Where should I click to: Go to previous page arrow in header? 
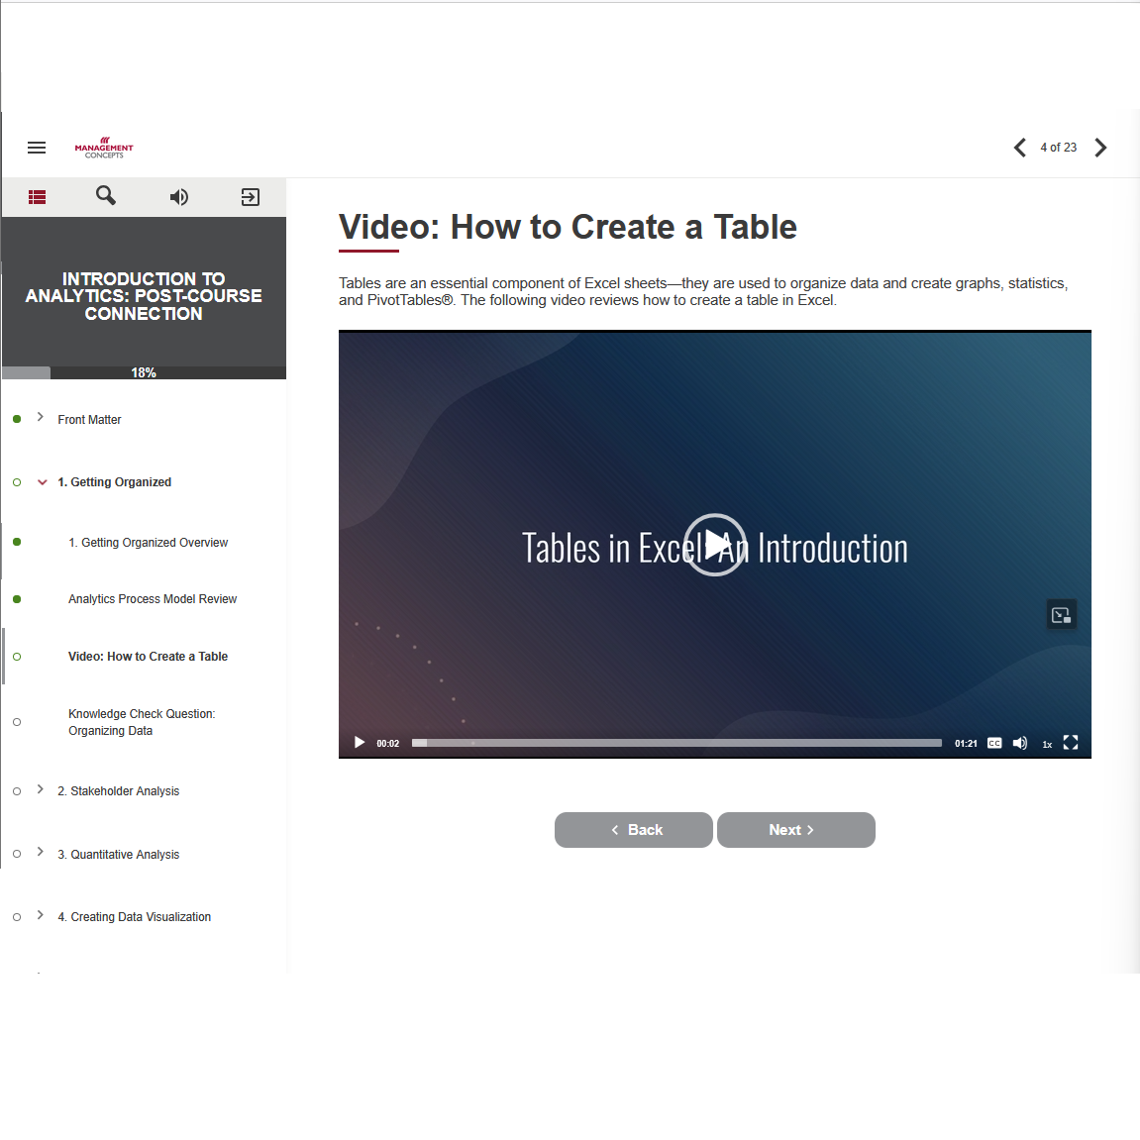click(1019, 148)
